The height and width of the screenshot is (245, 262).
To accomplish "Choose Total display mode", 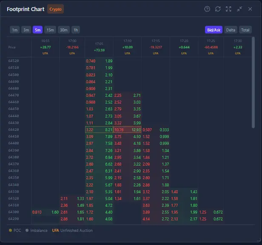I will click(245, 30).
